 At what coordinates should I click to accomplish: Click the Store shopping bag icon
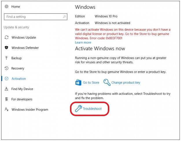[78, 82]
